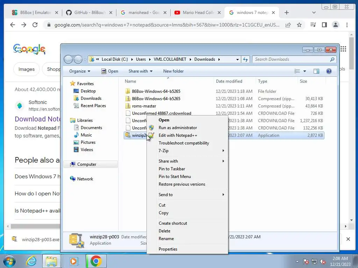Select Desktop in Favorites

click(88, 91)
